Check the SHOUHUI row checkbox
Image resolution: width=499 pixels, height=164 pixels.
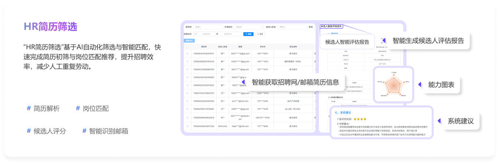click(x=187, y=127)
